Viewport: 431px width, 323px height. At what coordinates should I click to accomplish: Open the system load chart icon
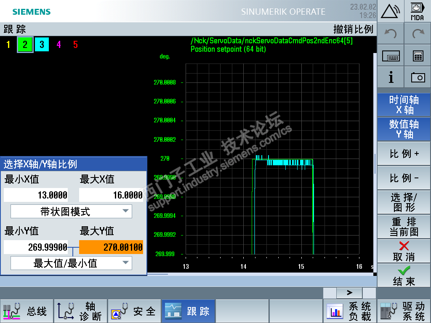tap(335, 312)
